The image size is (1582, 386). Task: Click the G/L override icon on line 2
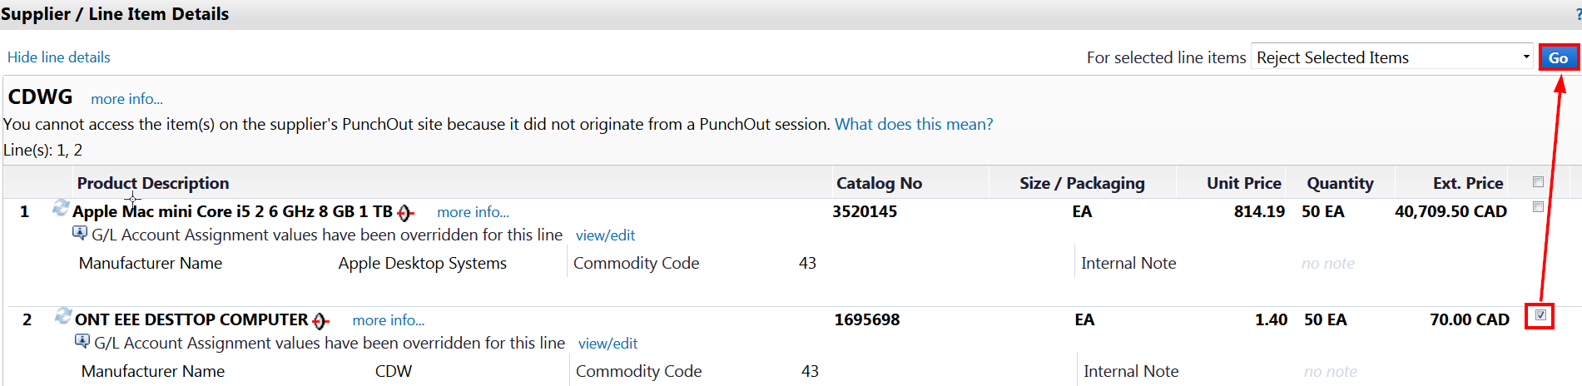pyautogui.click(x=82, y=342)
